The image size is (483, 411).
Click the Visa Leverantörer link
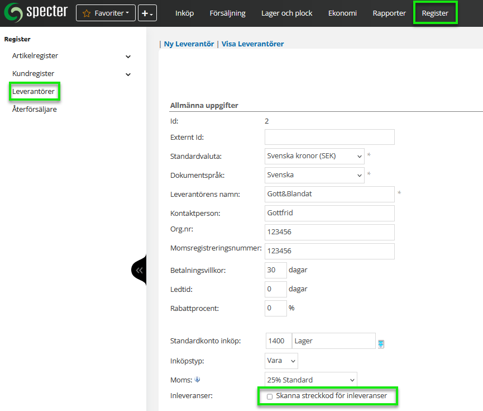coord(252,44)
